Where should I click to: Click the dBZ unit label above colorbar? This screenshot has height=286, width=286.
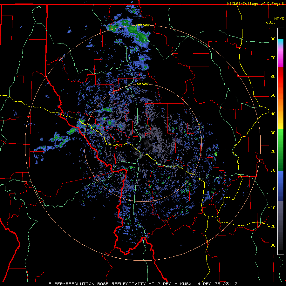[270, 22]
